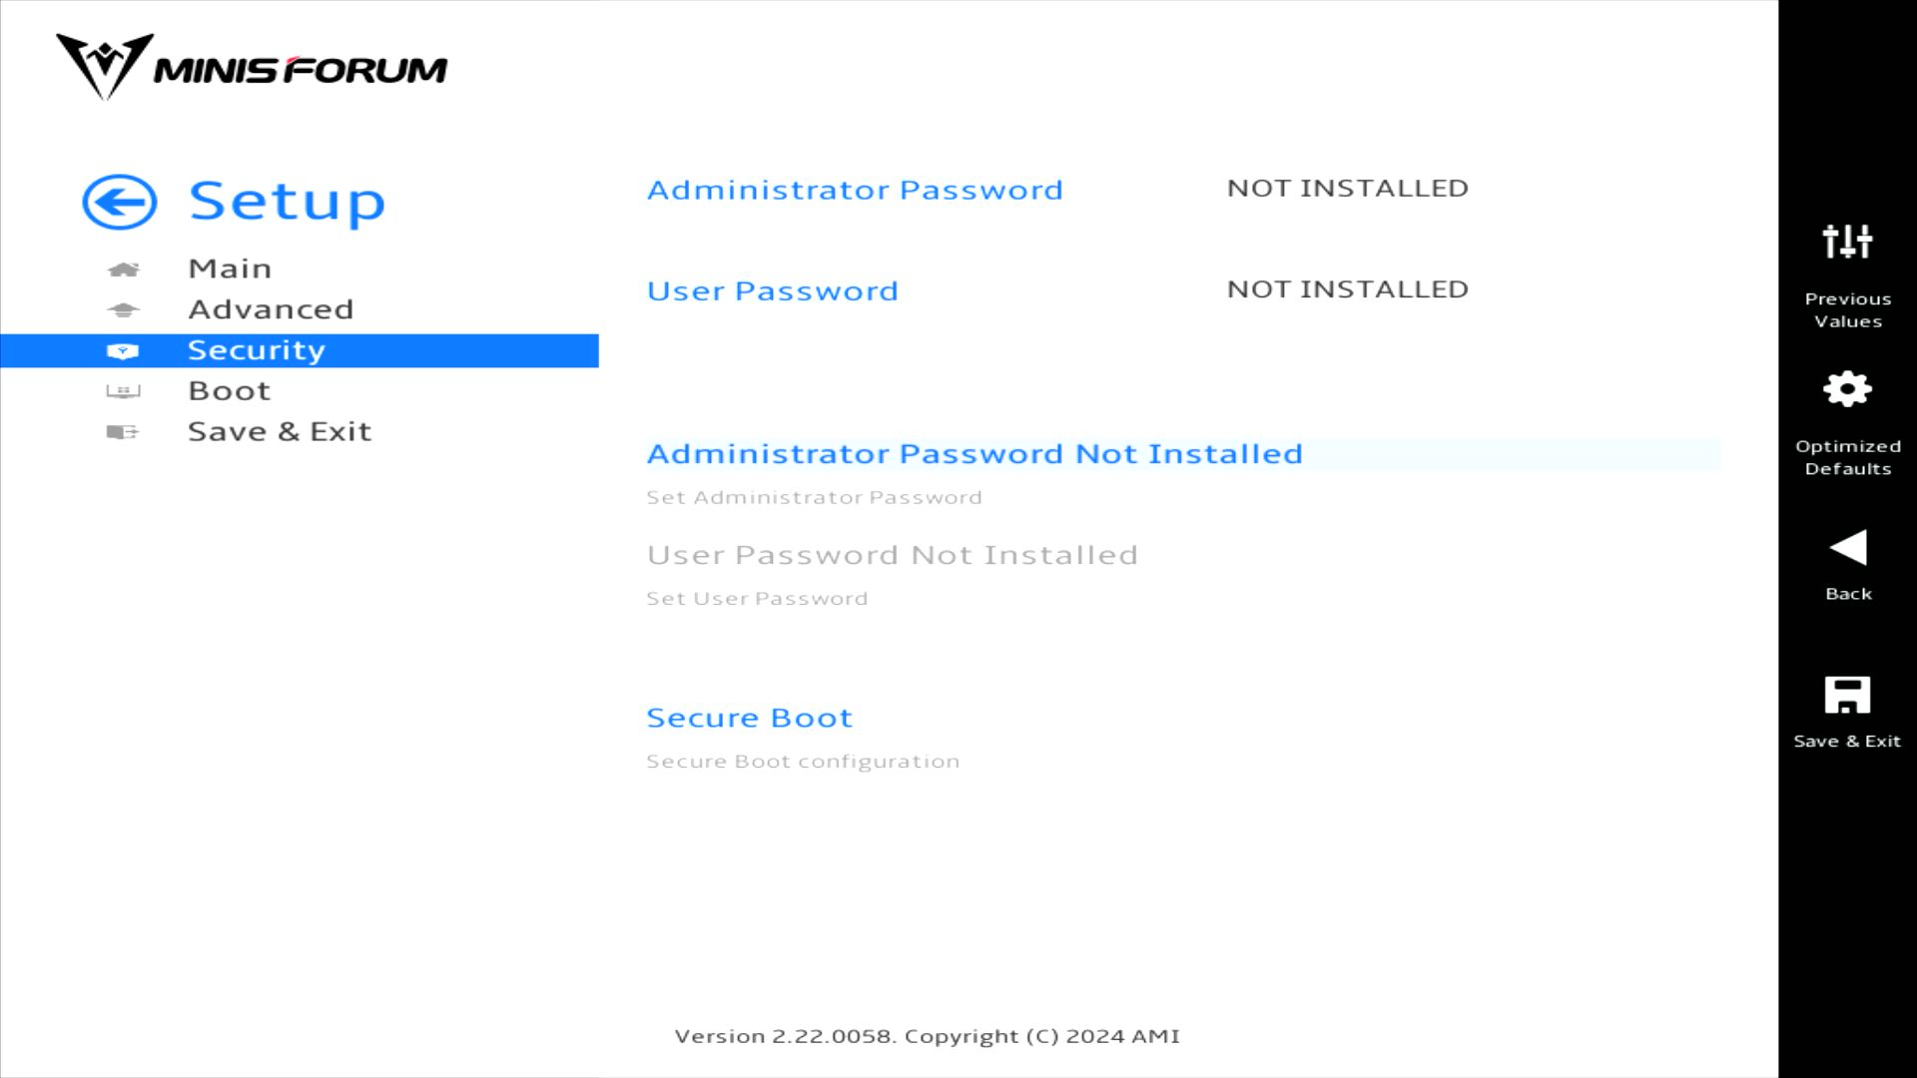Click the Previous Values sliders icon

(x=1847, y=242)
